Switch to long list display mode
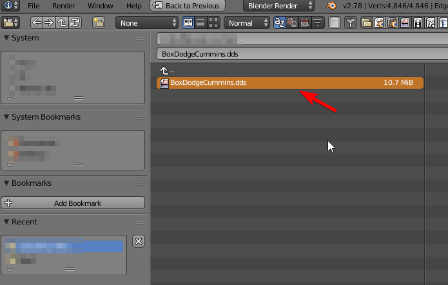The width and height of the screenshot is (448, 285). point(200,23)
